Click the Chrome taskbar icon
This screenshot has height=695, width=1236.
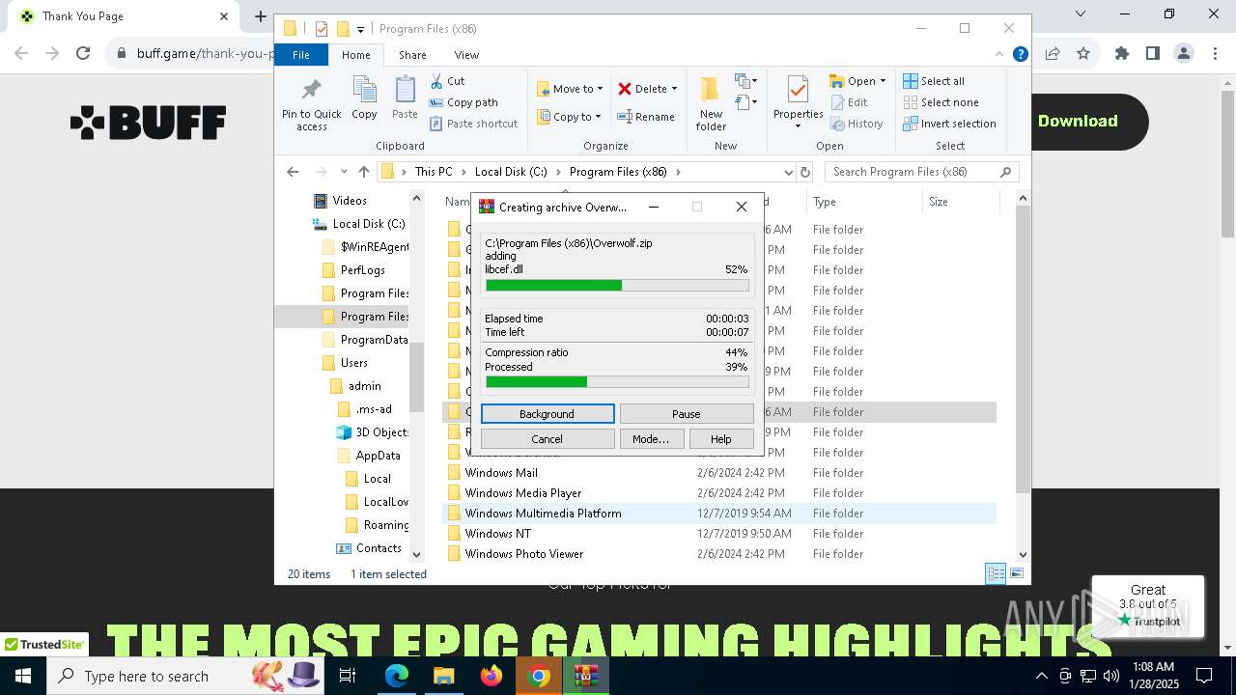tap(539, 676)
